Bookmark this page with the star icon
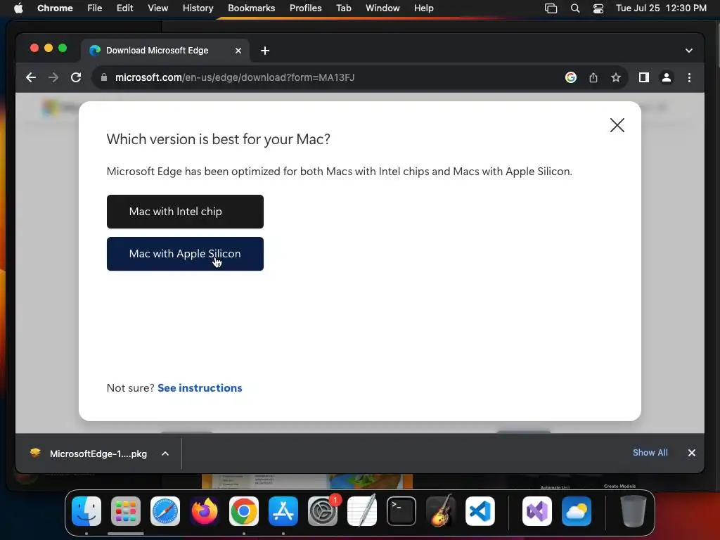The width and height of the screenshot is (720, 540). point(616,77)
